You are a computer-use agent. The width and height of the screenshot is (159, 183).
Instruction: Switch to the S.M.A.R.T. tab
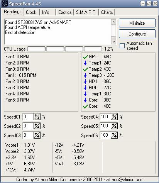pos(86,12)
